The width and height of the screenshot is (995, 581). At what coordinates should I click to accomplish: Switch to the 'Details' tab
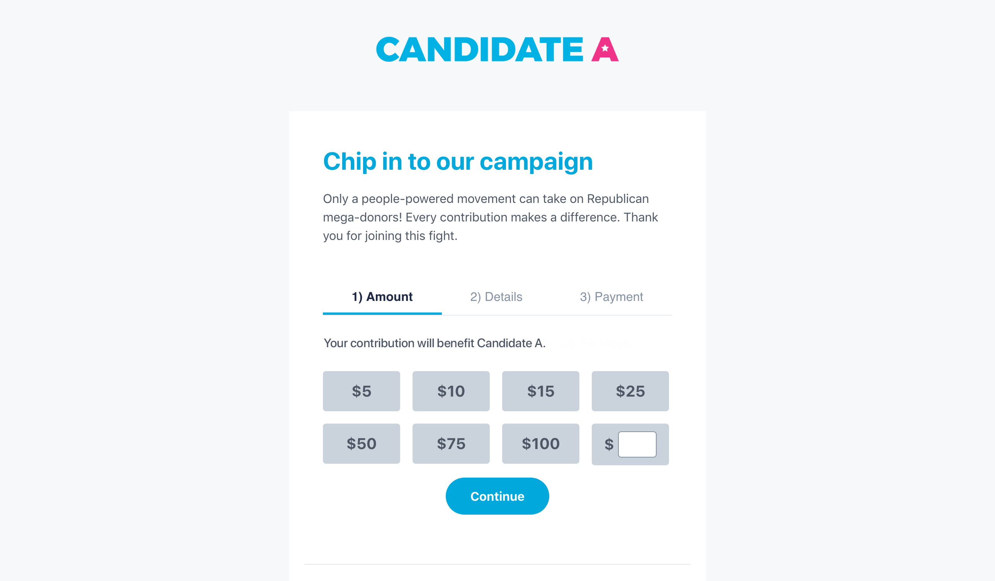point(496,297)
